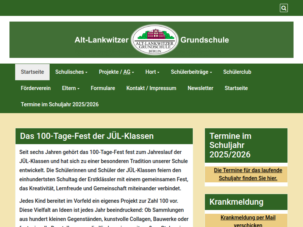Navigate to Kontakt / Impressum

pyautogui.click(x=151, y=88)
